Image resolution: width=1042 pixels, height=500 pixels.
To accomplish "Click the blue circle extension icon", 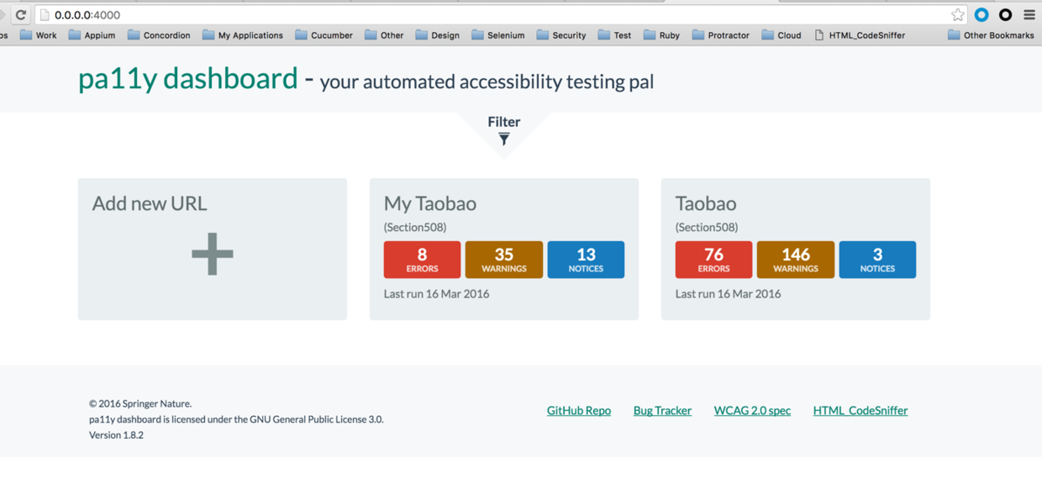I will click(981, 15).
